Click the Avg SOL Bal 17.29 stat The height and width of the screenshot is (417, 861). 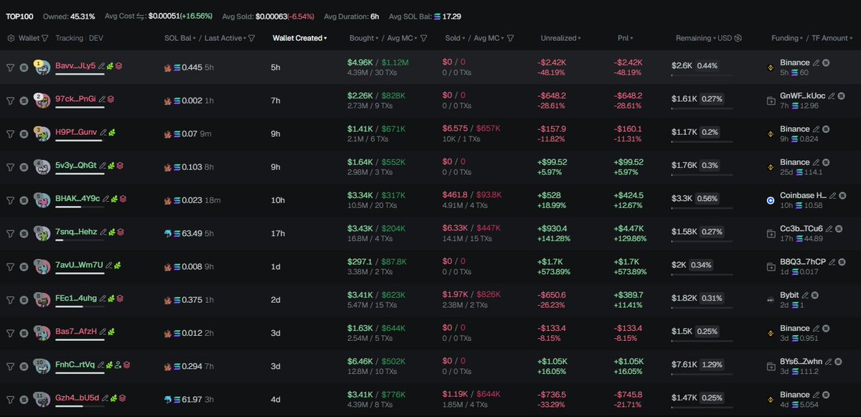(x=425, y=16)
